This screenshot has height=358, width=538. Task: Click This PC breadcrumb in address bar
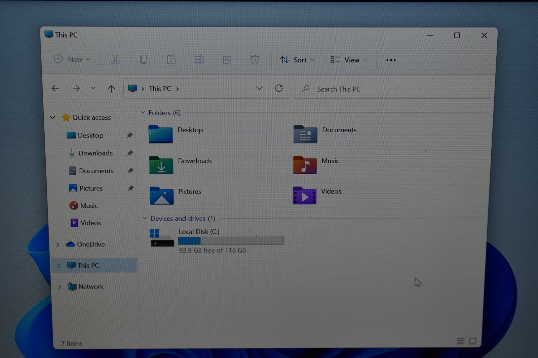[x=160, y=89]
